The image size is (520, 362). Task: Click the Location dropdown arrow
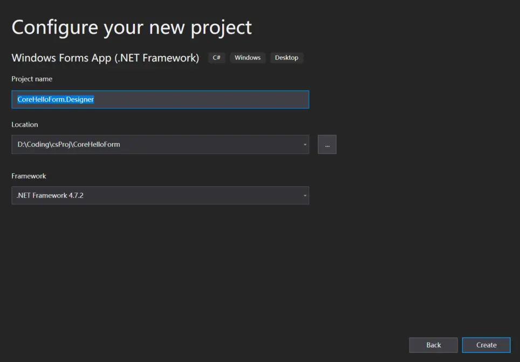305,145
